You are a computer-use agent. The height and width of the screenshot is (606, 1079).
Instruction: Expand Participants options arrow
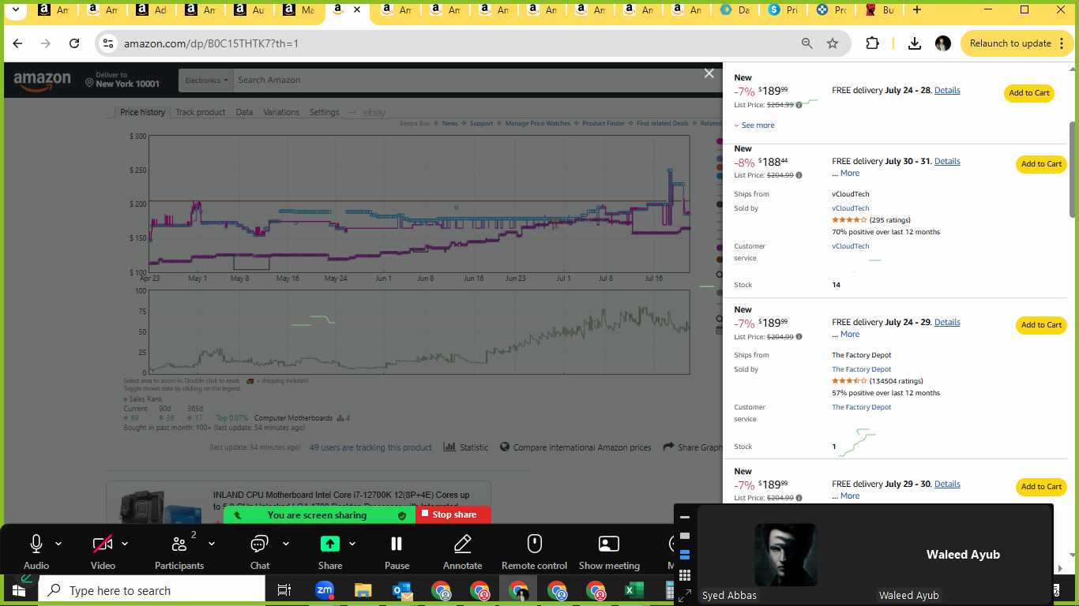coord(212,544)
